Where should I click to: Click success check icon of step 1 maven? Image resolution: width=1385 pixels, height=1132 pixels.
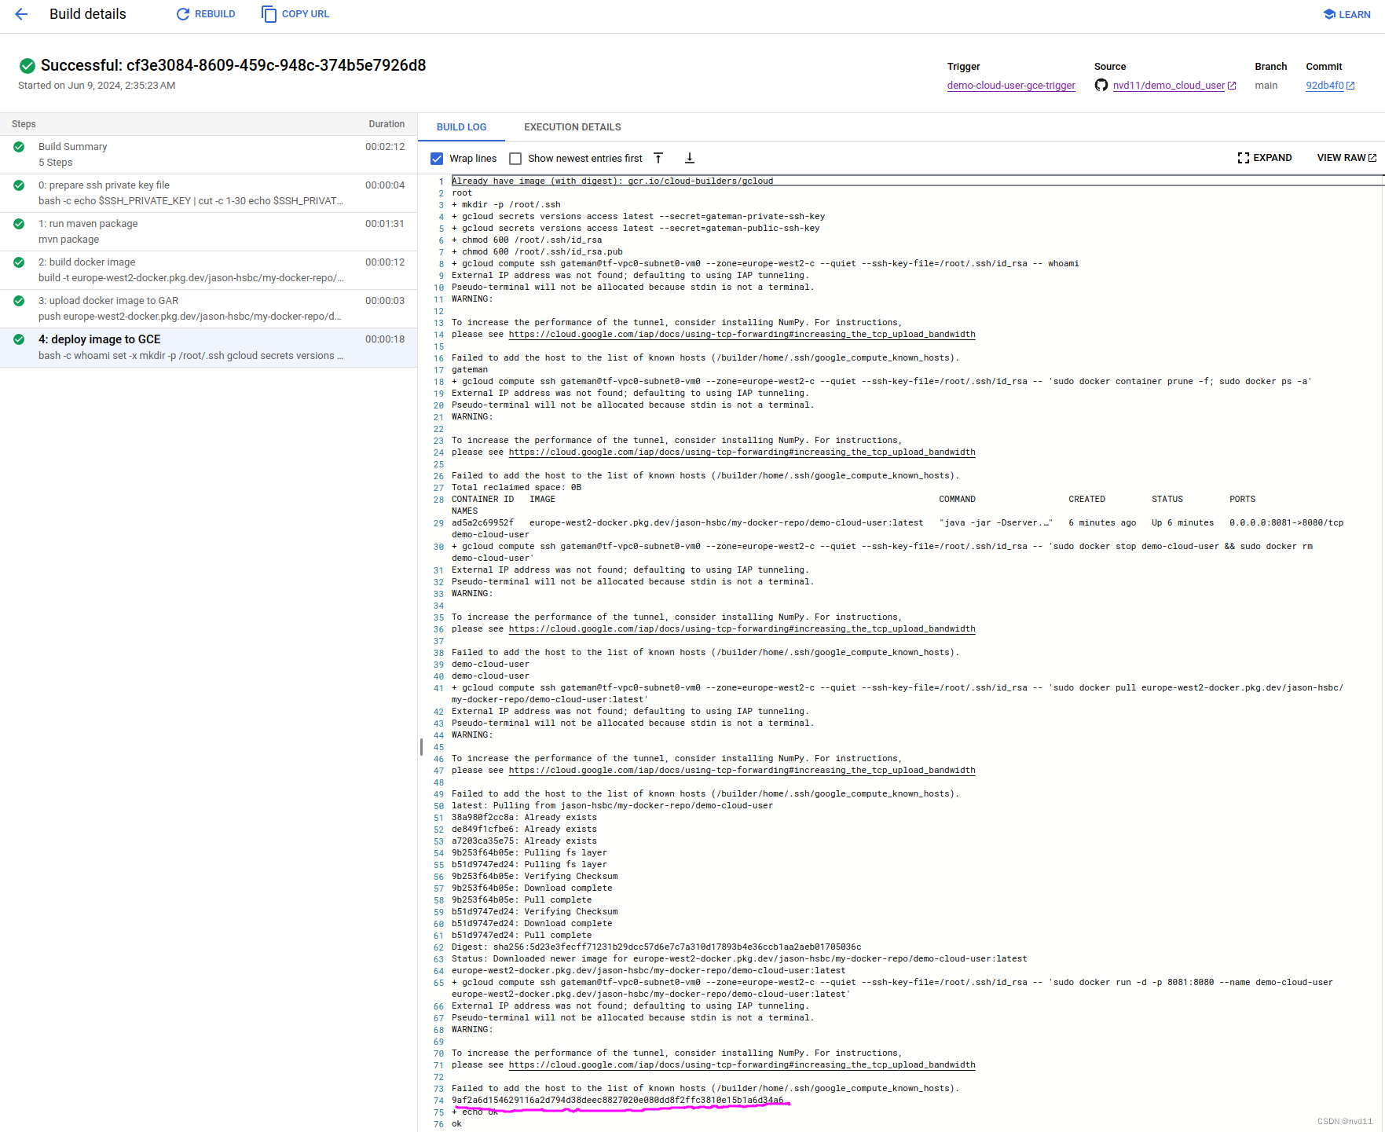tap(19, 224)
